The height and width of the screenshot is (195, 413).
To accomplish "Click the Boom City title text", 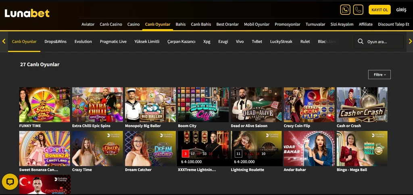I will [187, 126].
